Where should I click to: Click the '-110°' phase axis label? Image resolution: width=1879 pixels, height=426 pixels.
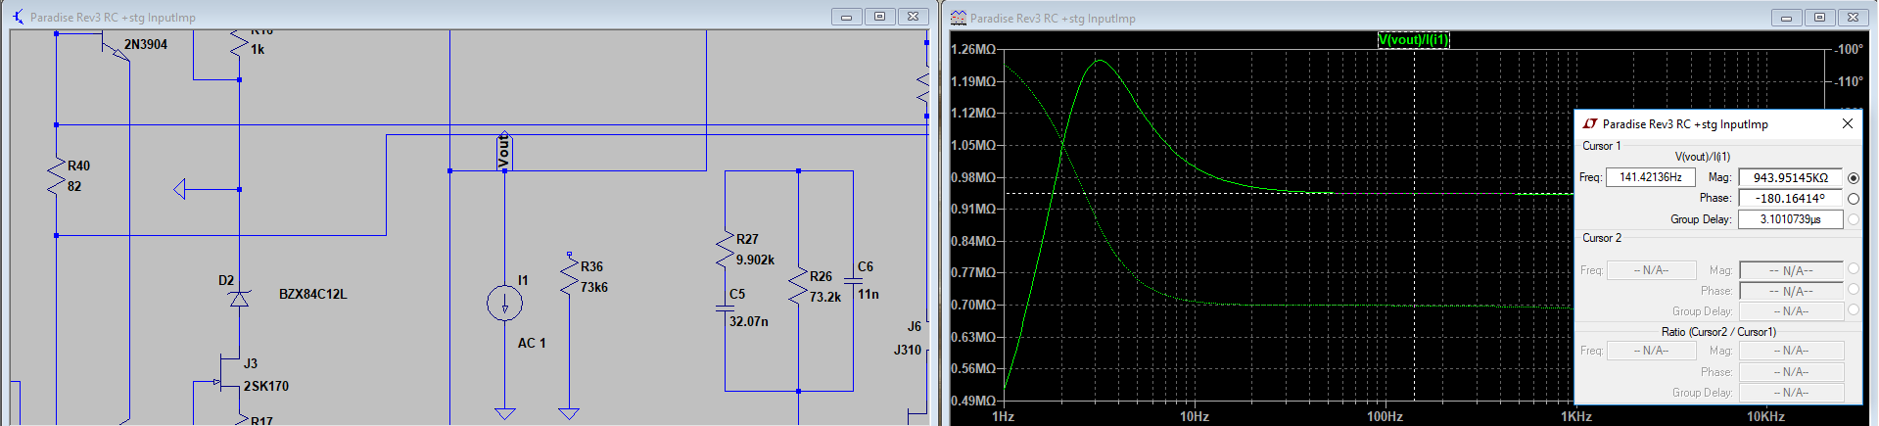point(1850,81)
